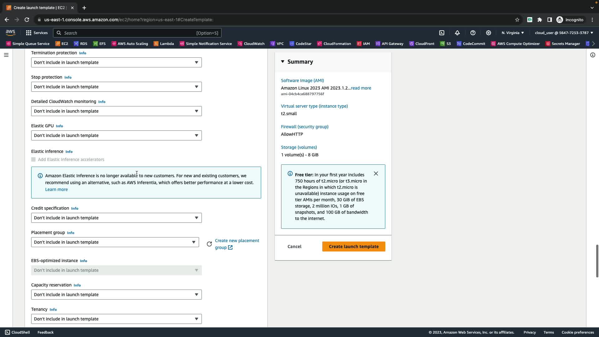Image resolution: width=599 pixels, height=337 pixels.
Task: Open the notifications bell icon
Action: click(457, 33)
